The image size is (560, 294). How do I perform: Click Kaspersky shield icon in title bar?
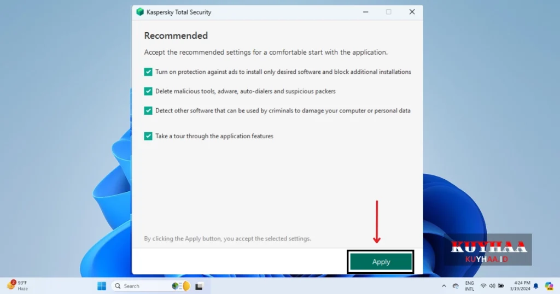point(140,12)
